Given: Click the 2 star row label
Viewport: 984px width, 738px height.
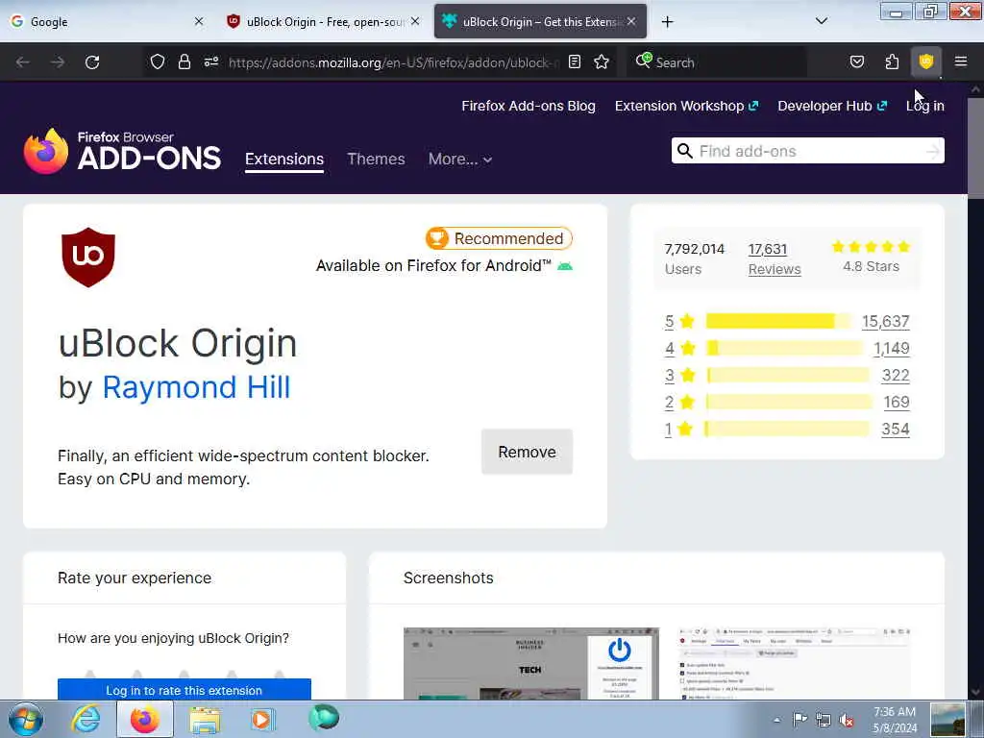Looking at the screenshot, I should (679, 403).
